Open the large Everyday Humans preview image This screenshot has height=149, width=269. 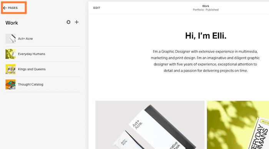click(x=238, y=125)
